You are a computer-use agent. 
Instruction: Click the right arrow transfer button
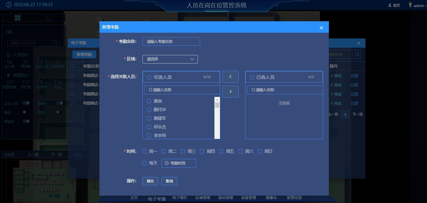click(230, 91)
